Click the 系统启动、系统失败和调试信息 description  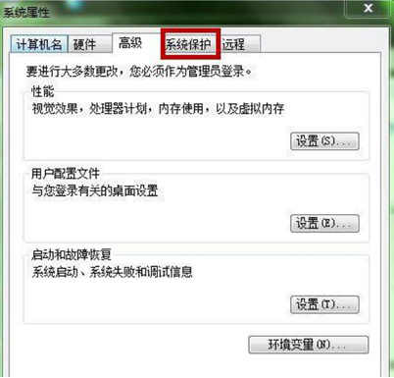click(x=112, y=272)
